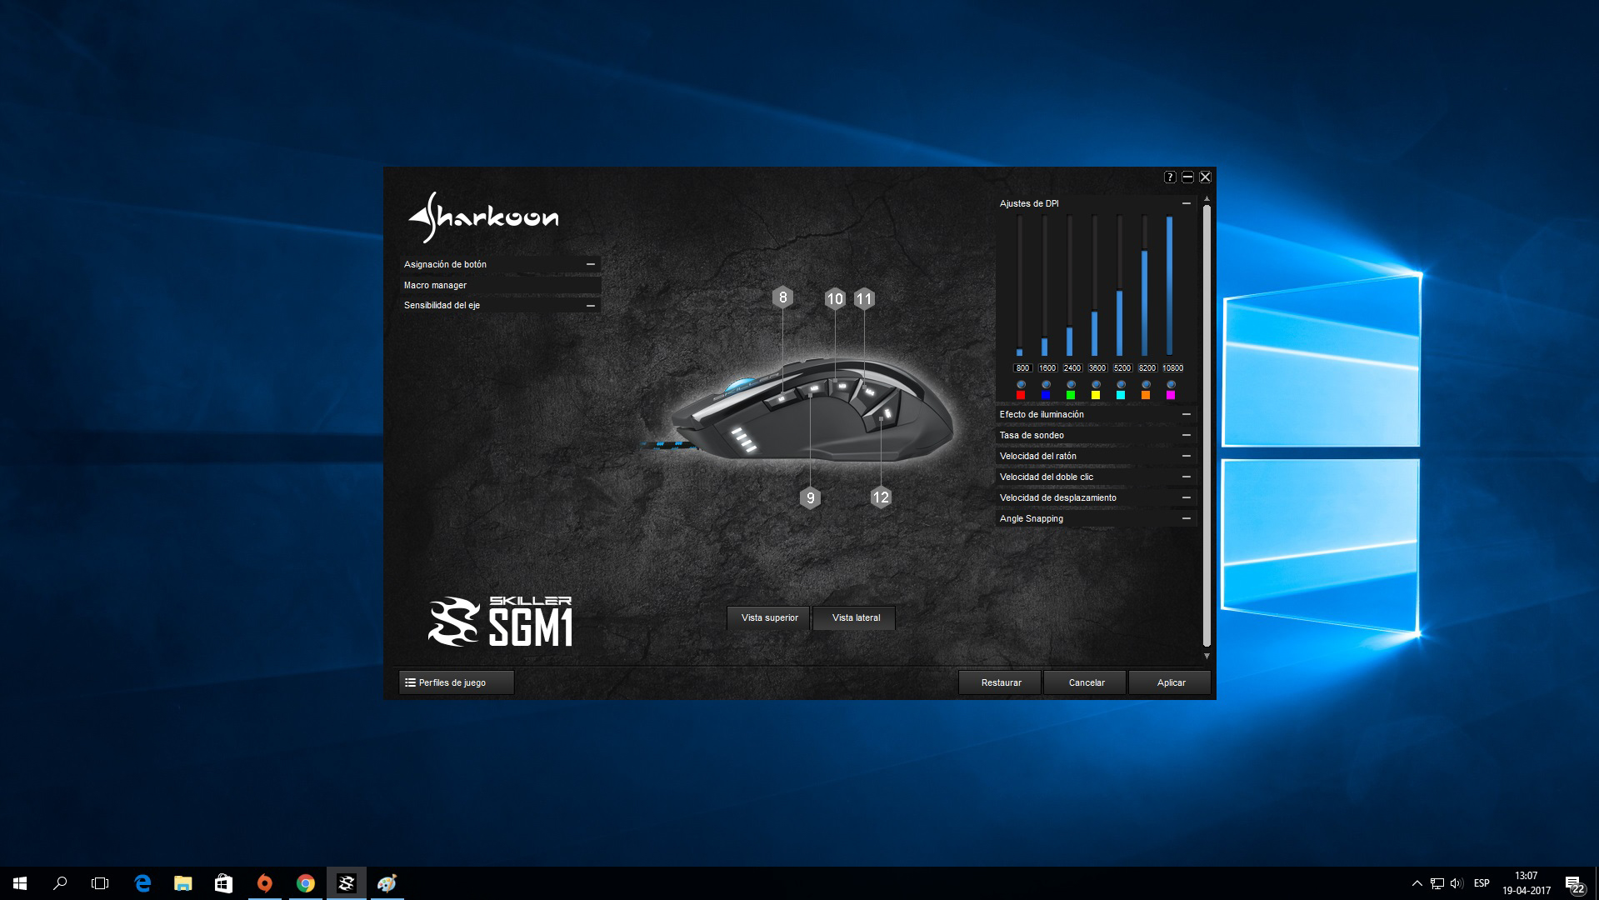Screen dimensions: 1599x900
Task: Select mouse button marker 12
Action: tap(881, 497)
